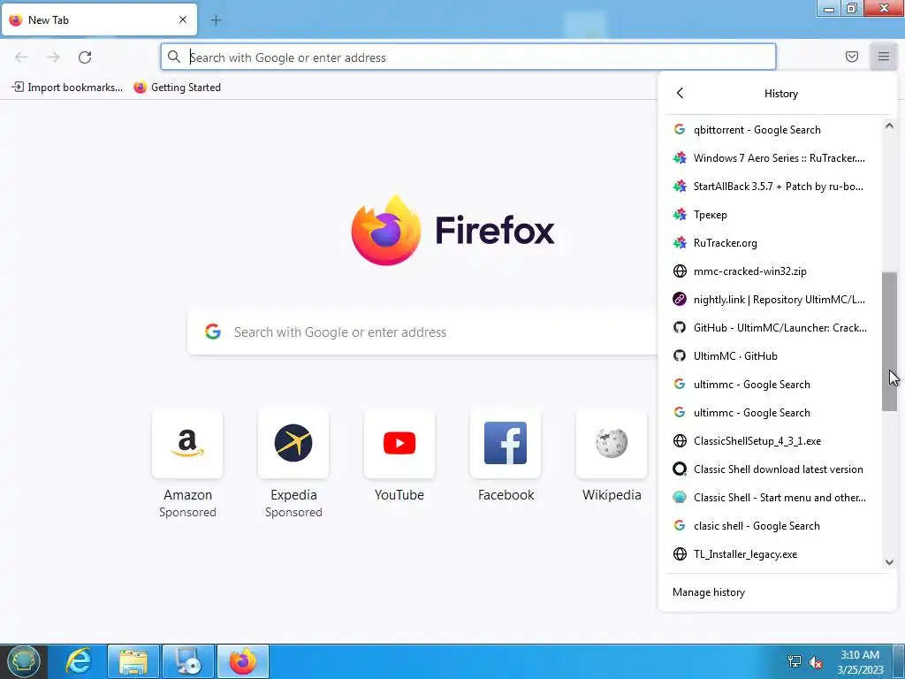Go back one page

[21, 57]
